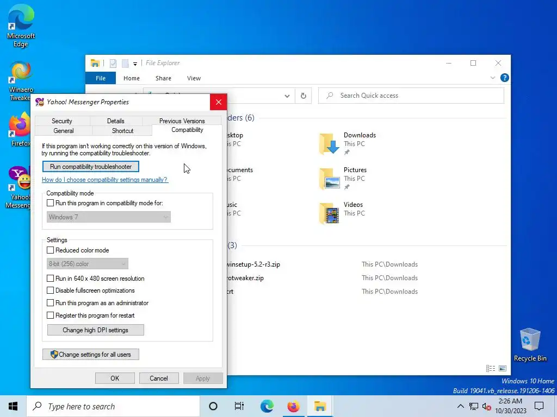The image size is (557, 417).
Task: Open Customize Quick Access Toolbar arrow
Action: click(x=135, y=64)
